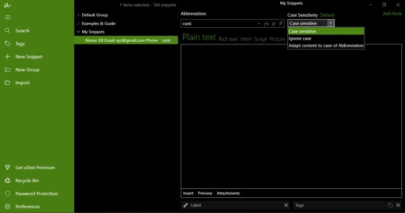Click the Import folder icon
The height and width of the screenshot is (213, 405).
[x=8, y=83]
